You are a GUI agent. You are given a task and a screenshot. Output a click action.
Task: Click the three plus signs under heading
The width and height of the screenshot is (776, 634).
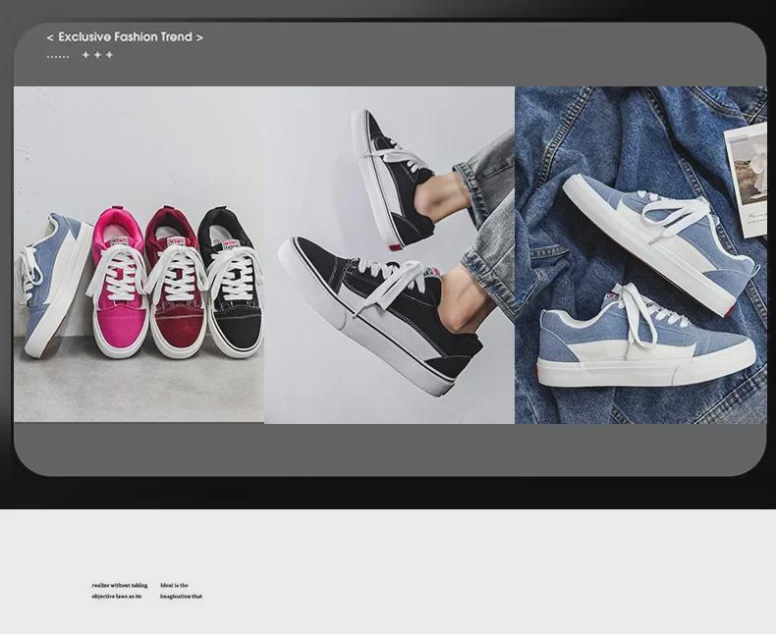[x=97, y=55]
